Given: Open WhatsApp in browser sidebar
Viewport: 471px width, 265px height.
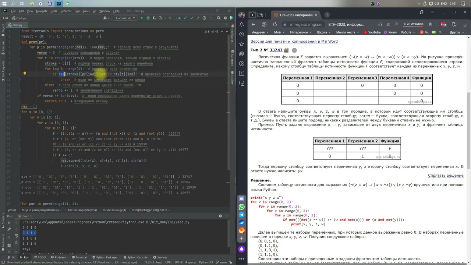Looking at the screenshot, I should (x=242, y=207).
